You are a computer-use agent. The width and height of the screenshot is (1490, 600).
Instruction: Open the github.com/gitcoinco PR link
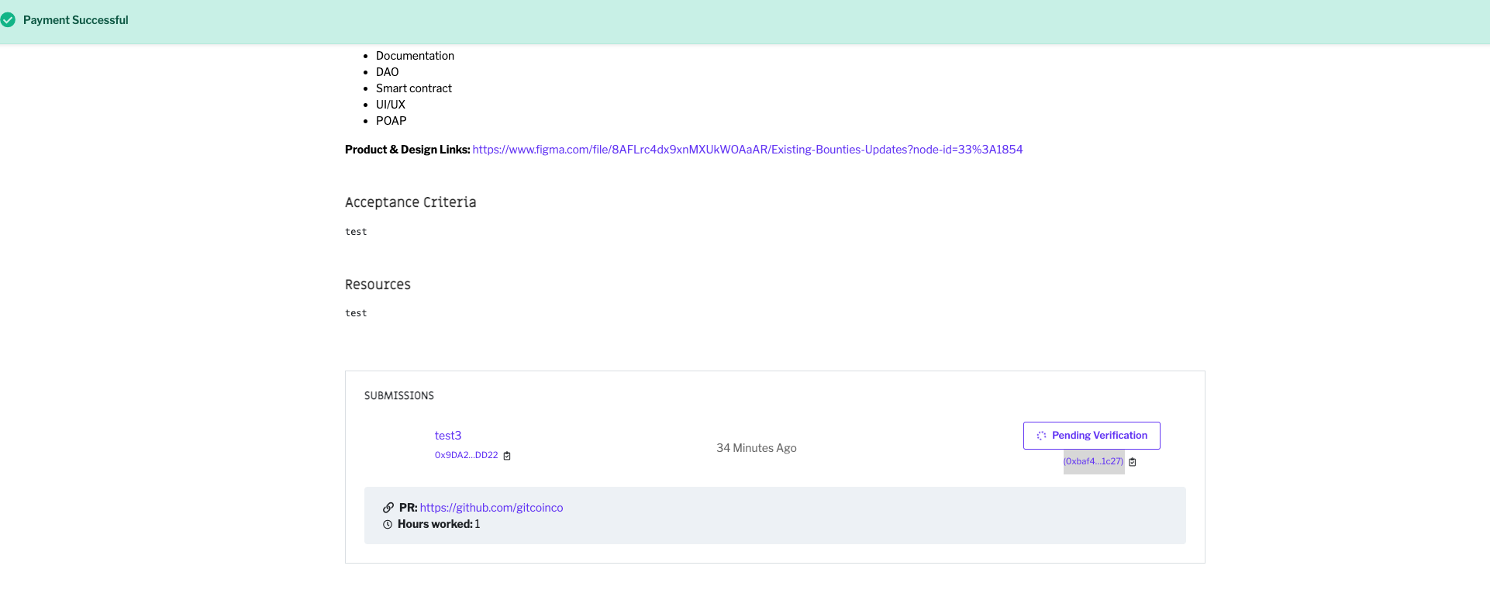tap(491, 508)
